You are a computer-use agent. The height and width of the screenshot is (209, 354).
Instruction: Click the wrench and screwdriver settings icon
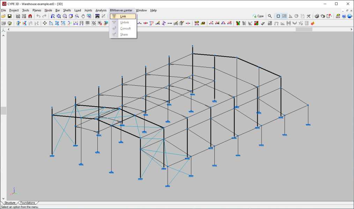tap(309, 16)
